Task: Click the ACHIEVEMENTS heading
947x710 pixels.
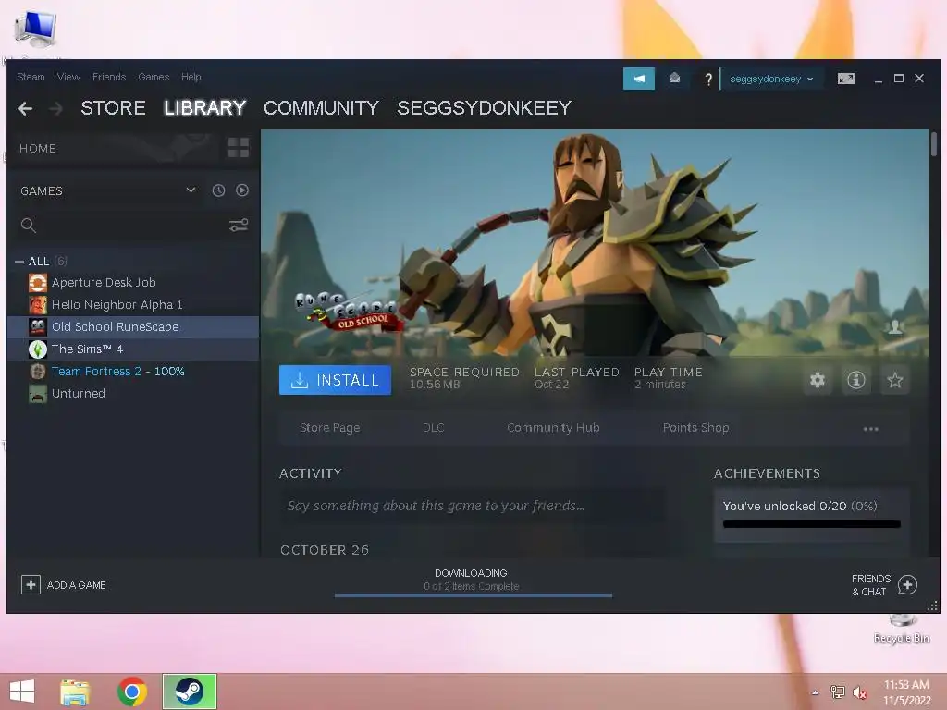Action: [x=767, y=473]
